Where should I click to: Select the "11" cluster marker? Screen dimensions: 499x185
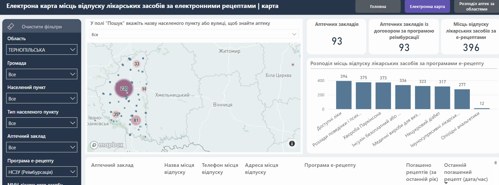(144, 89)
